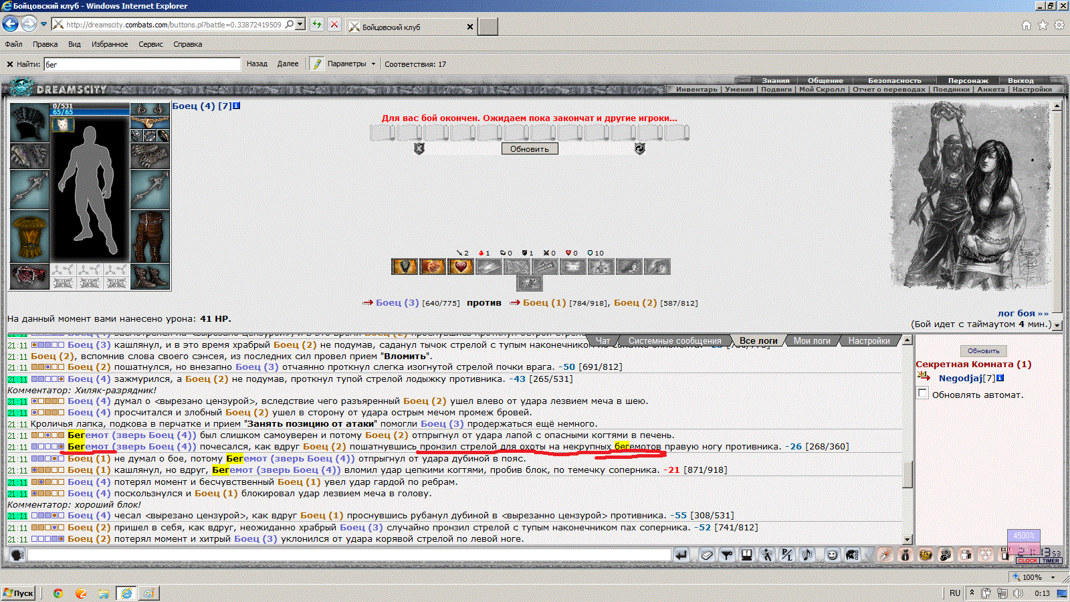Switch to the Системные сообщения tab

[675, 340]
